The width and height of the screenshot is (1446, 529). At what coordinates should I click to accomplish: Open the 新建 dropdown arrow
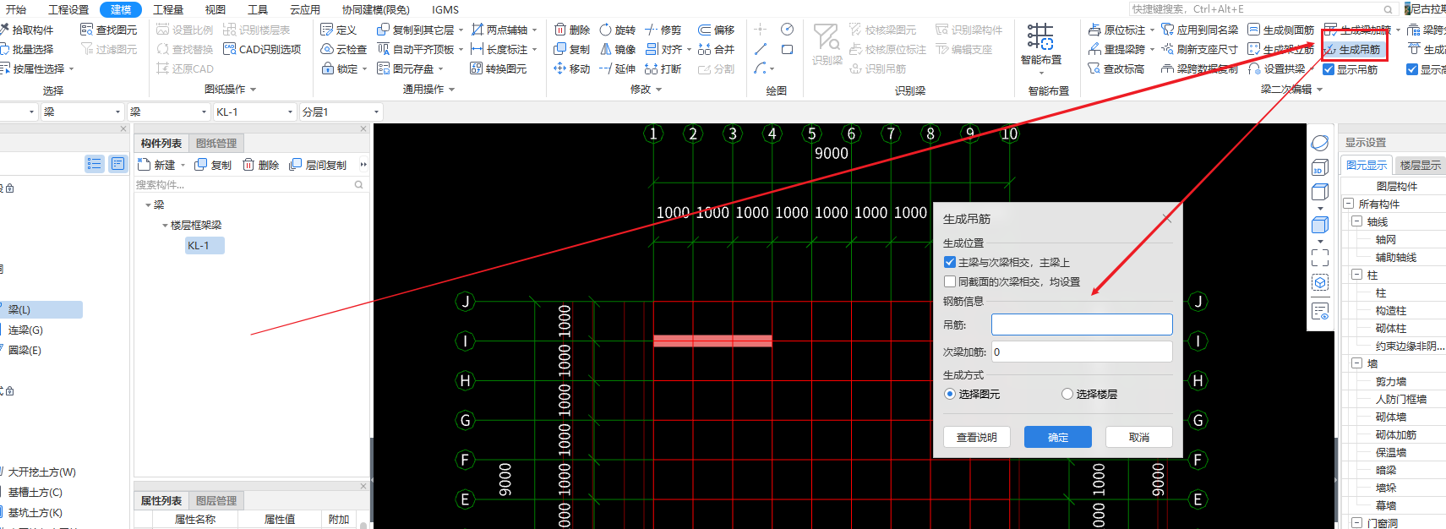coord(183,166)
